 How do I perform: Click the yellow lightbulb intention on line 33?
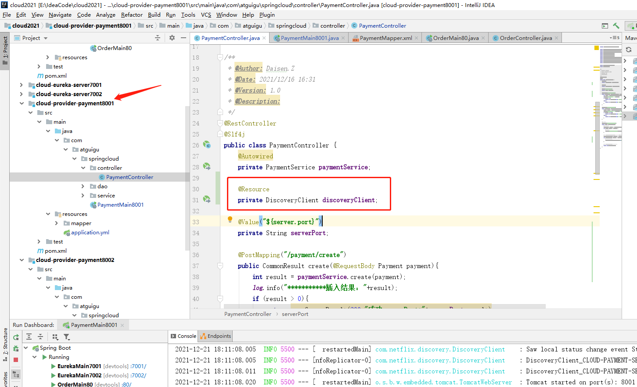230,220
